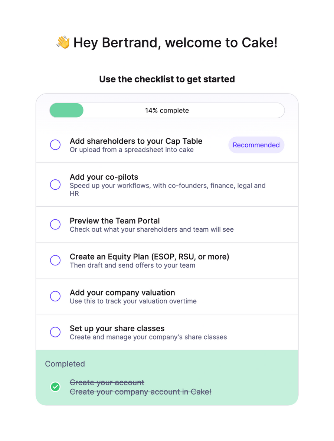
Task: Open 'Preview the Team Portal'
Action: (115, 220)
